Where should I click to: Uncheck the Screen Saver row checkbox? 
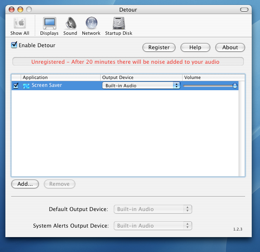(16, 86)
